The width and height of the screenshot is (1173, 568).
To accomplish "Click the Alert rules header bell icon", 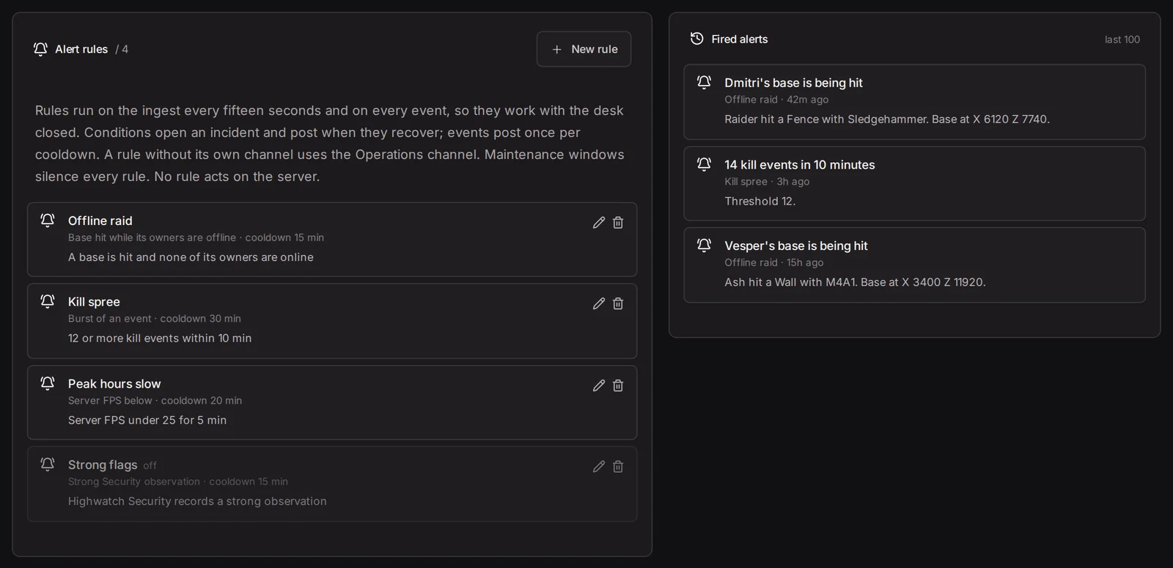I will point(40,49).
